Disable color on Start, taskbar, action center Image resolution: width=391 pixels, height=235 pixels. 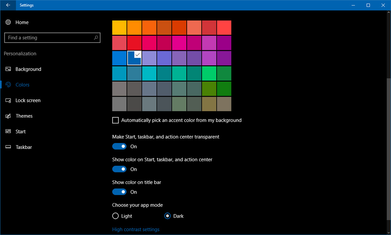coord(119,169)
